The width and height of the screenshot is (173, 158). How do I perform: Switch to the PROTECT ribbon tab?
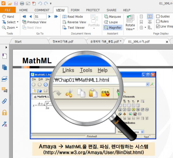[x=93, y=10]
